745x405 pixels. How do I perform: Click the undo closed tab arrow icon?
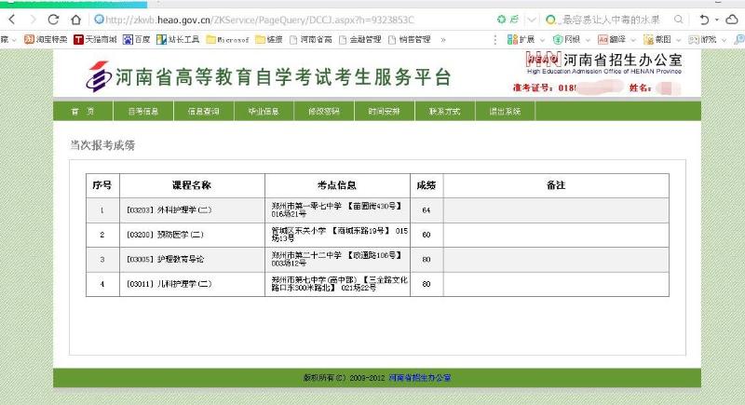704,20
